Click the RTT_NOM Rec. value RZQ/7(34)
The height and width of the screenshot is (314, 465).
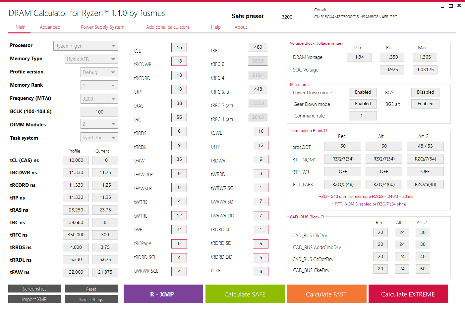[343, 159]
